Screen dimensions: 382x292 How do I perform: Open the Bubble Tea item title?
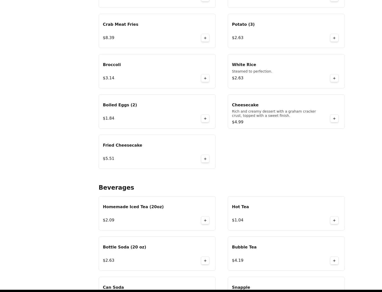point(244,247)
